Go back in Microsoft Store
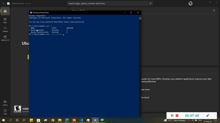This screenshot has width=220, height=123. coord(3,3)
